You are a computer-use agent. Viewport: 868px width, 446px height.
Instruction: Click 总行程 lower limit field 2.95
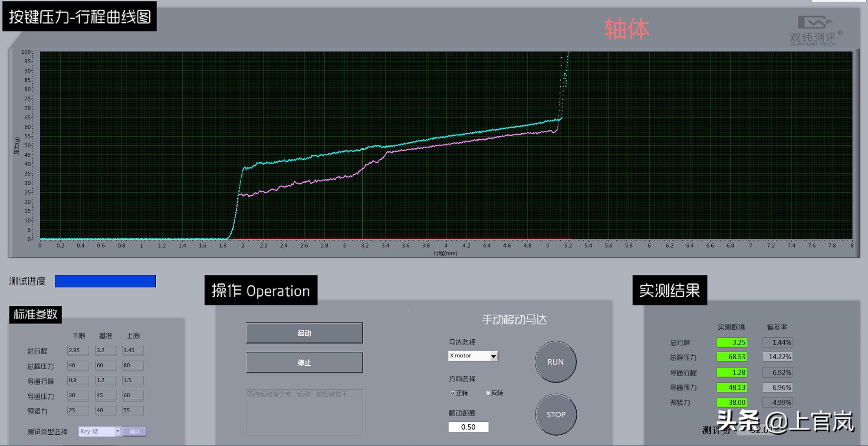coord(78,350)
